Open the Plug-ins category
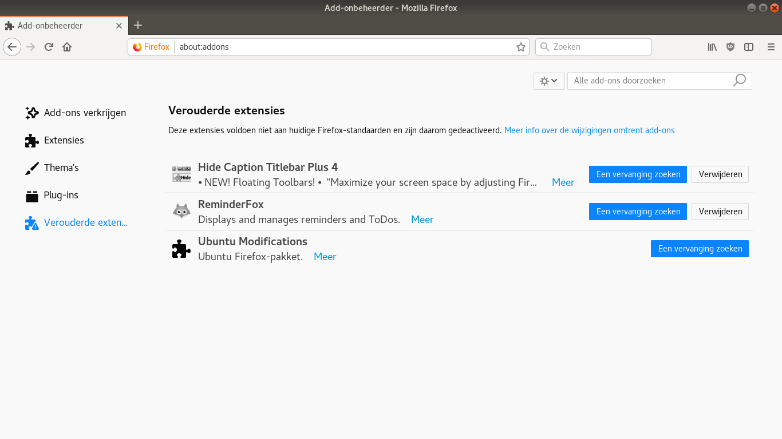Viewport: 782px width, 439px height. [x=52, y=195]
